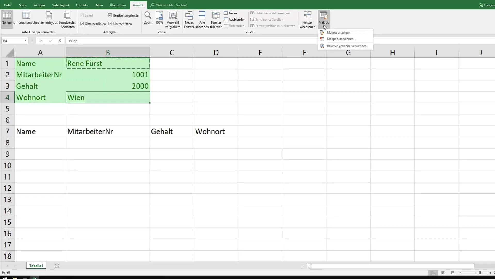The width and height of the screenshot is (495, 279).
Task: Switch to page layout status bar icon
Action: (443, 273)
